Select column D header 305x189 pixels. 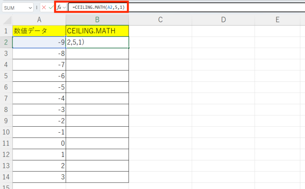click(223, 20)
